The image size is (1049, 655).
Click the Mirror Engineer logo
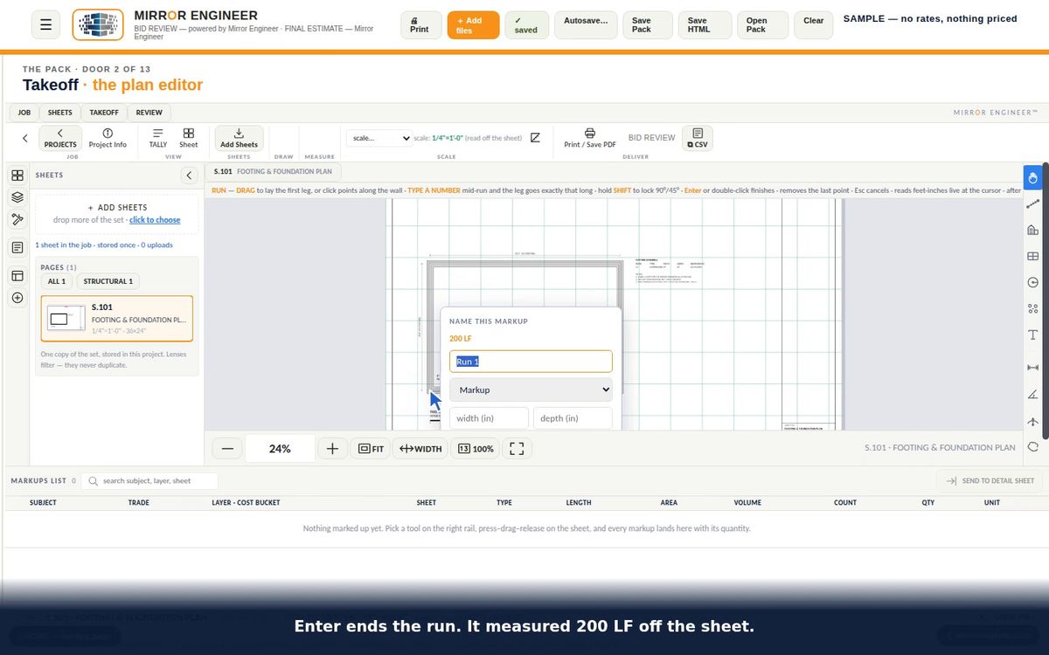pos(98,25)
